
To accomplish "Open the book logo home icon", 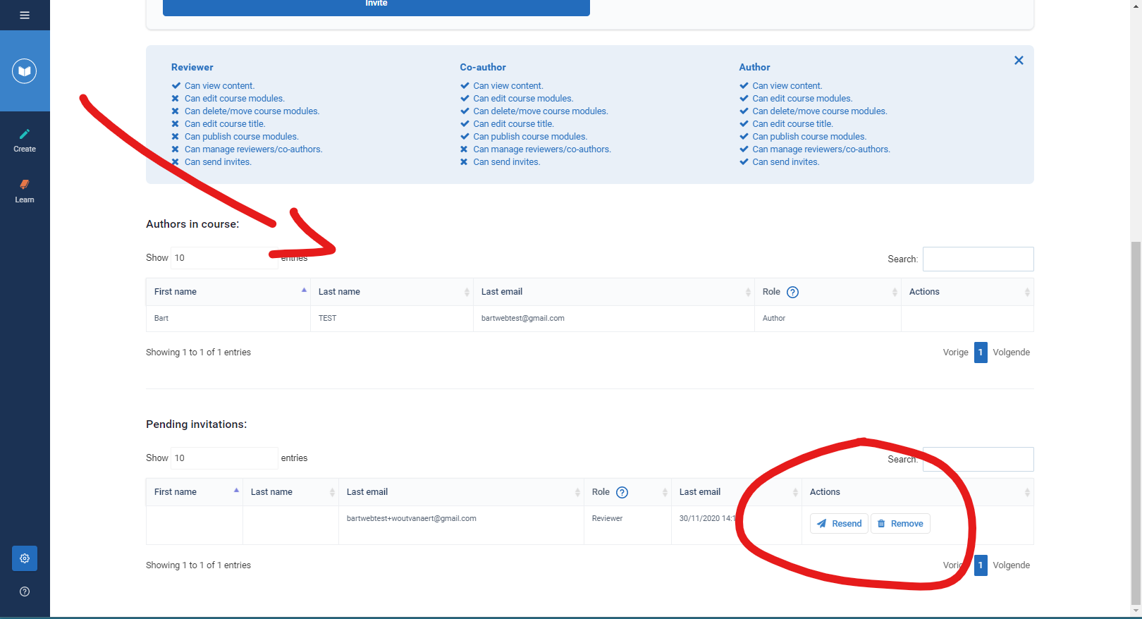I will pos(25,71).
